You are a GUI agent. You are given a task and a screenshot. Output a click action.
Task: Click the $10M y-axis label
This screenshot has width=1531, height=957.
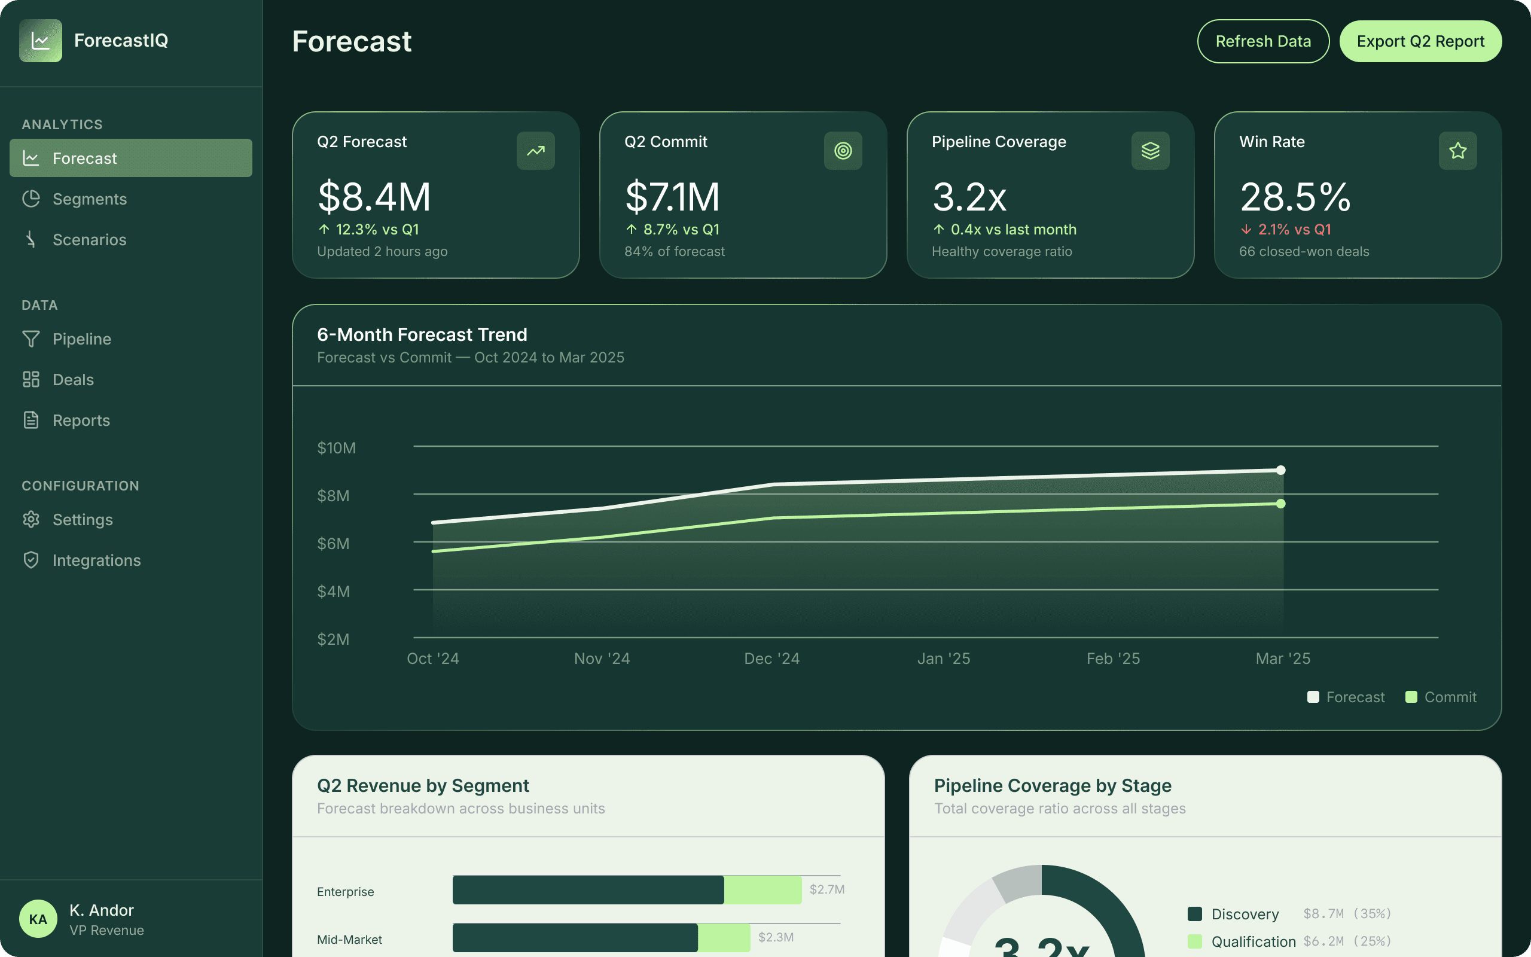pyautogui.click(x=336, y=447)
